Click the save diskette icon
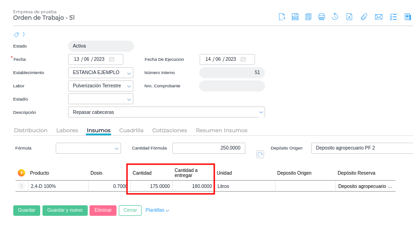413x230 pixels. 295,17
